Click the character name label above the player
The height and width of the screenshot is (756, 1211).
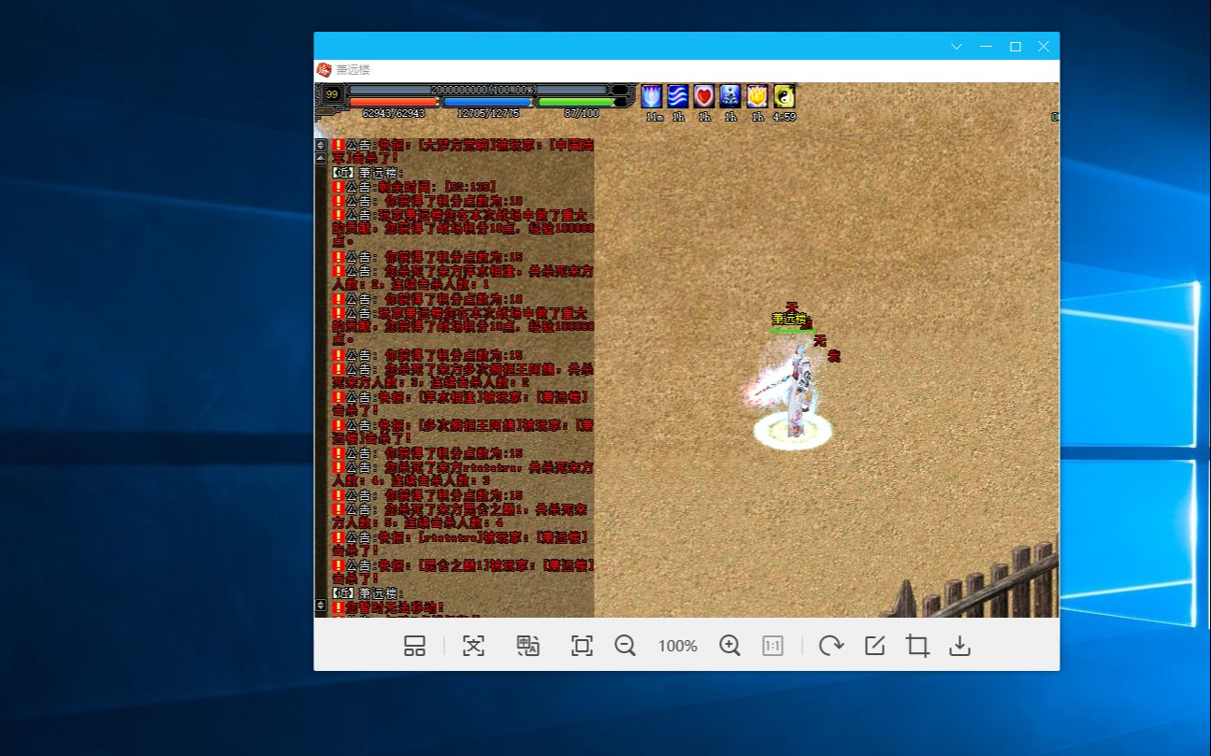click(790, 319)
